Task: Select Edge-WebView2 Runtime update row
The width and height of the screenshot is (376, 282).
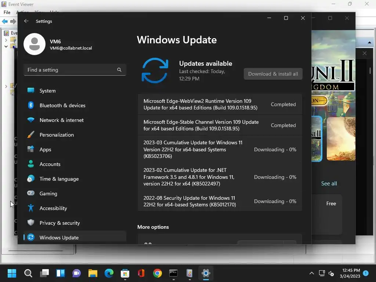Action: pyautogui.click(x=220, y=104)
